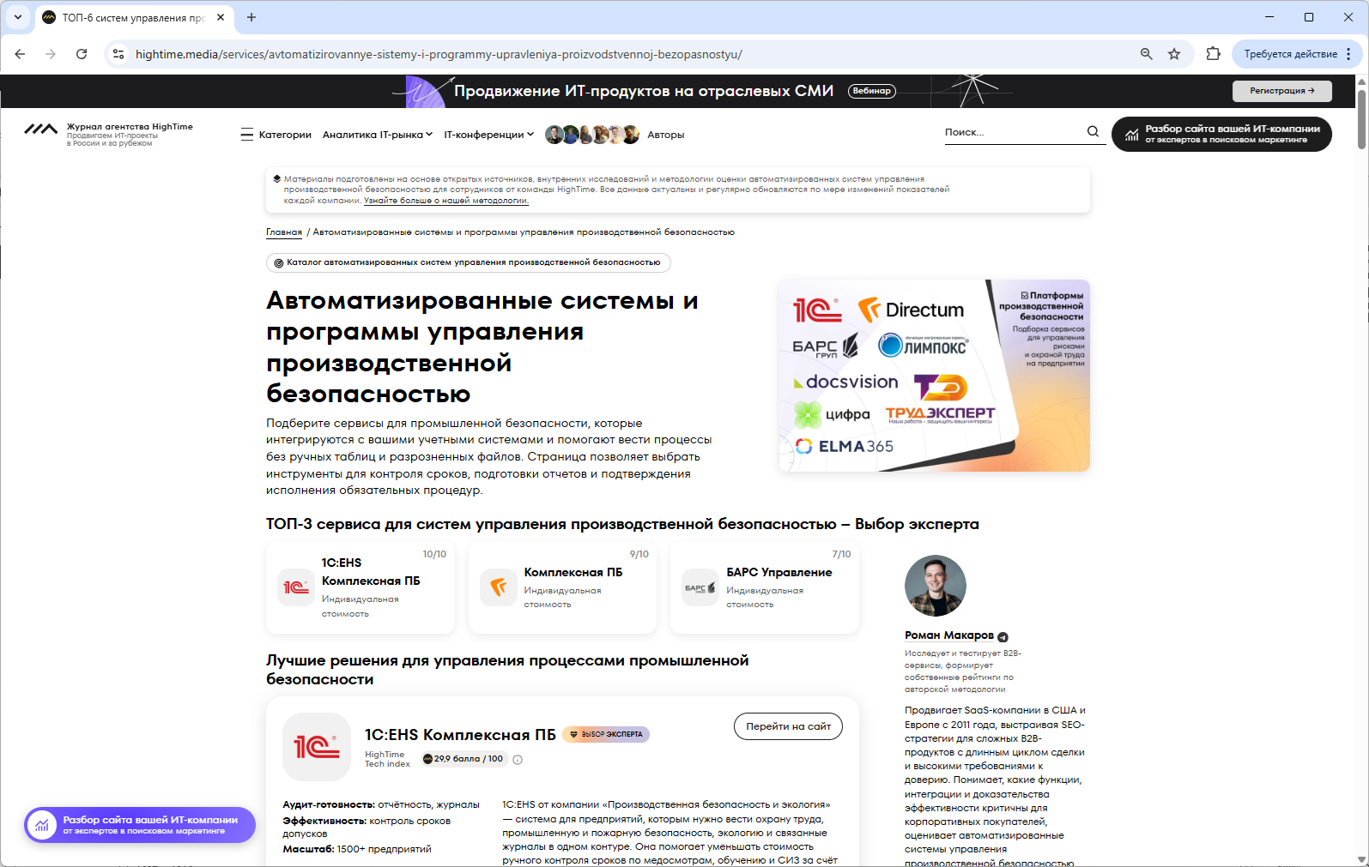This screenshot has height=867, width=1369.
Task: Click the info icon beside 29,9 балла
Action: (518, 759)
